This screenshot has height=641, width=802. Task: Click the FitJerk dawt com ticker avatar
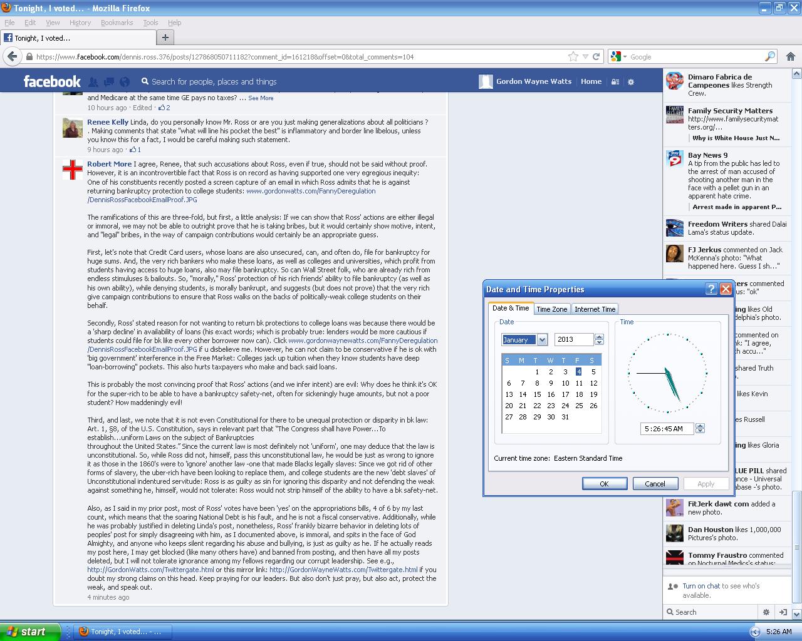[x=675, y=508]
